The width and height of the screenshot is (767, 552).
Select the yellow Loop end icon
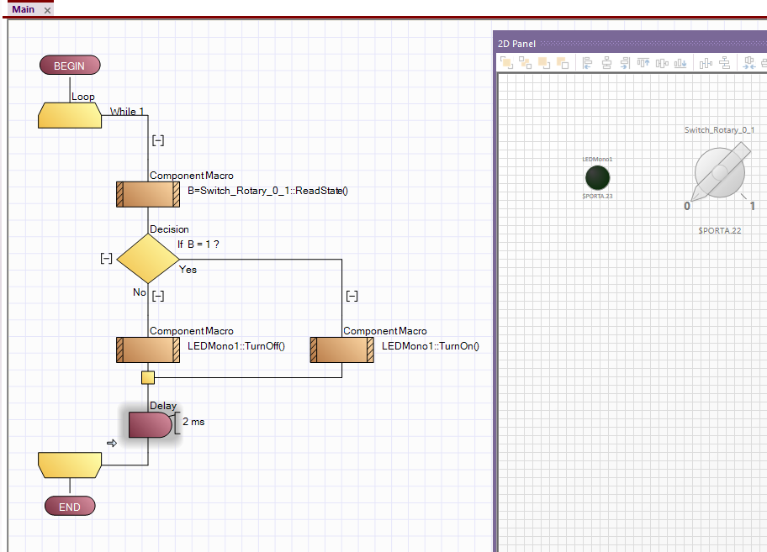70,465
